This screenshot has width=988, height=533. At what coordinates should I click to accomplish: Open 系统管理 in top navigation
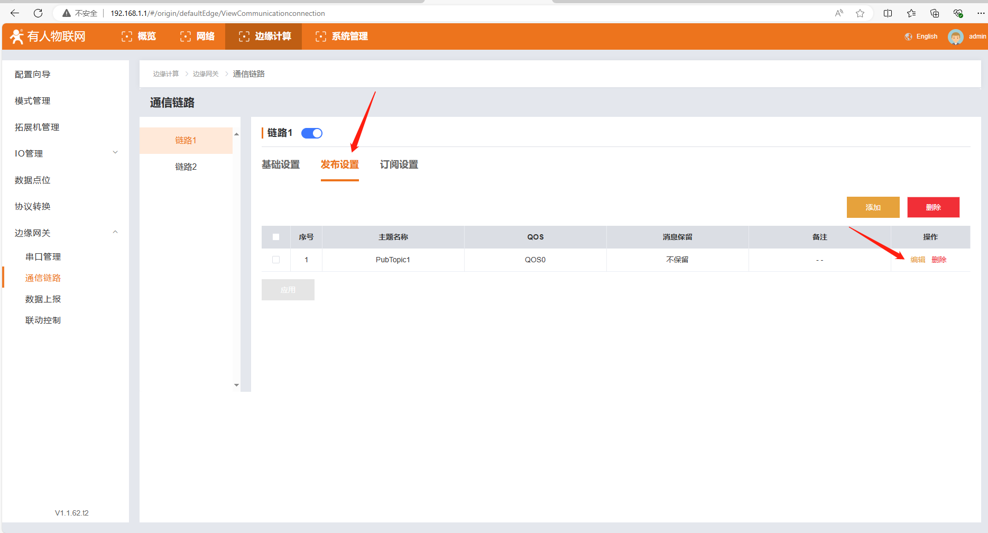pyautogui.click(x=342, y=36)
